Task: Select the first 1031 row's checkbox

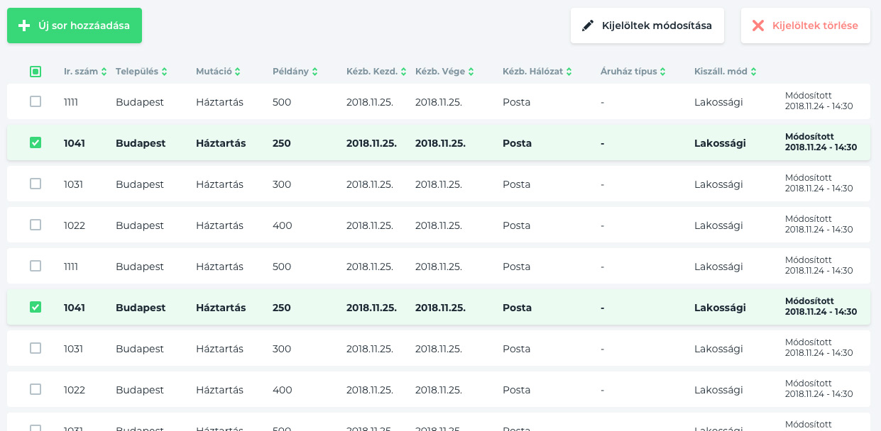Action: (x=35, y=184)
